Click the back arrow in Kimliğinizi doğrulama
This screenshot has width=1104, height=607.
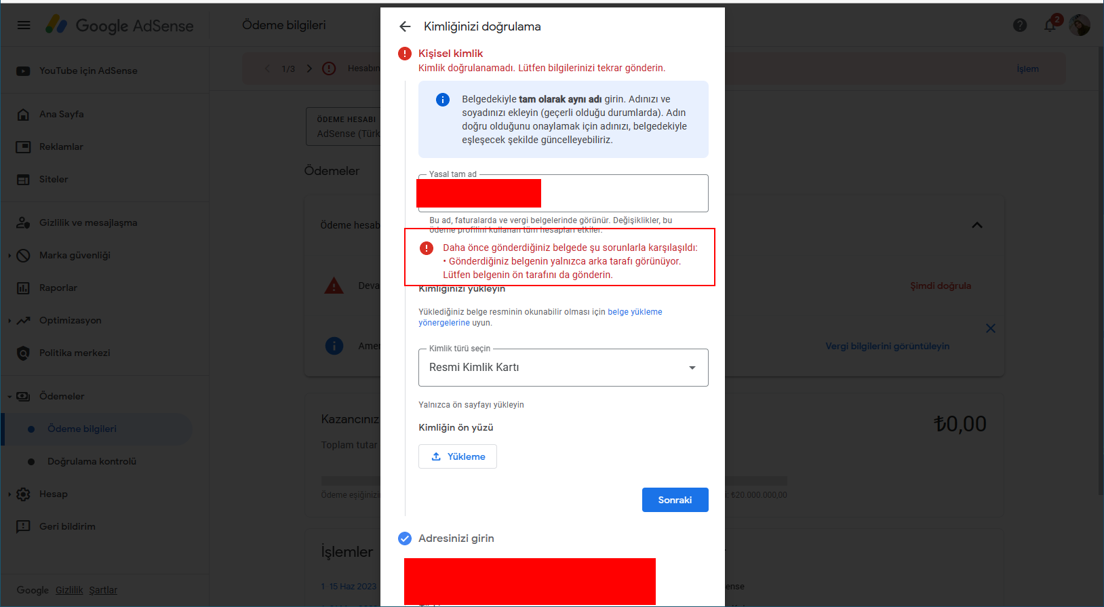405,26
